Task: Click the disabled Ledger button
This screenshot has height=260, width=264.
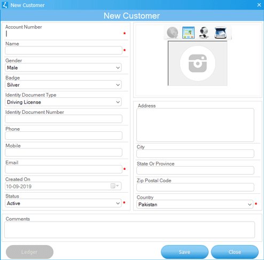Action: pyautogui.click(x=29, y=252)
